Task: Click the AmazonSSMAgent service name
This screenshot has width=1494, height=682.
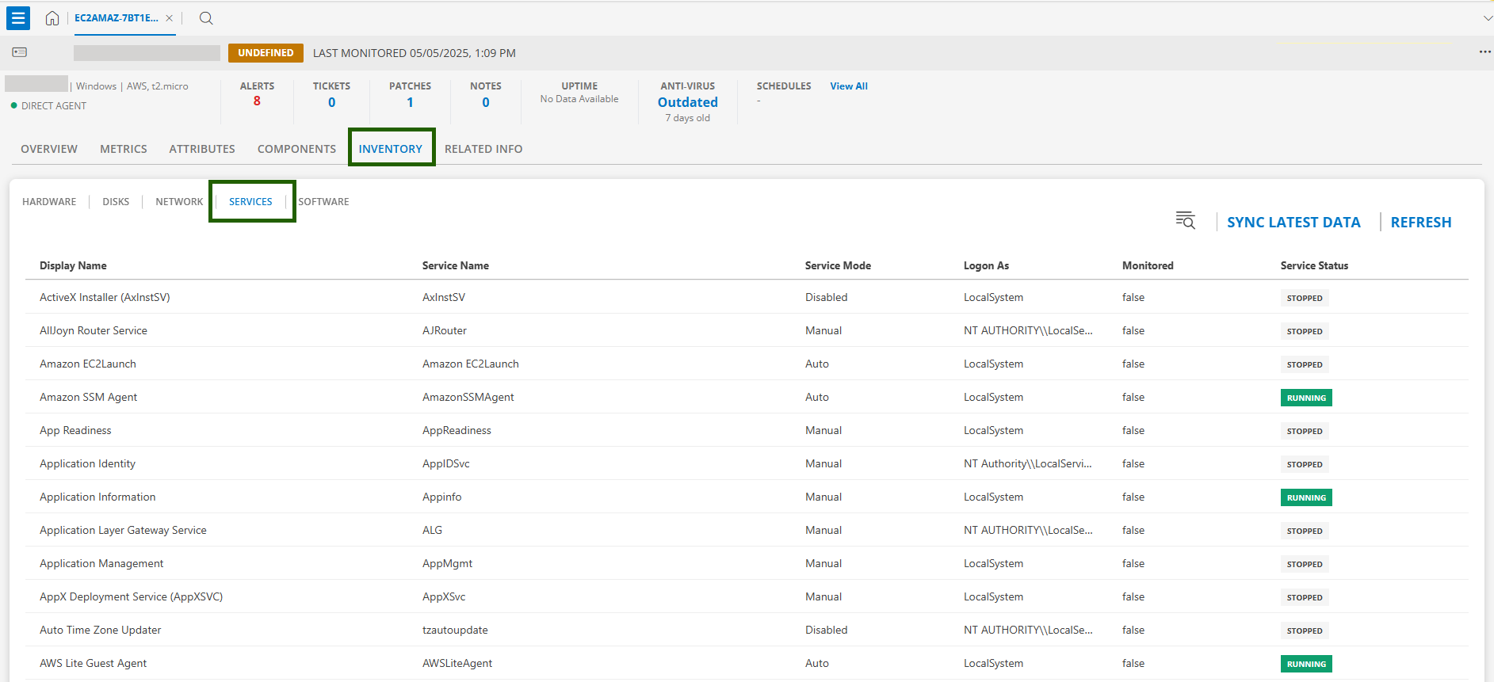Action: pos(468,397)
